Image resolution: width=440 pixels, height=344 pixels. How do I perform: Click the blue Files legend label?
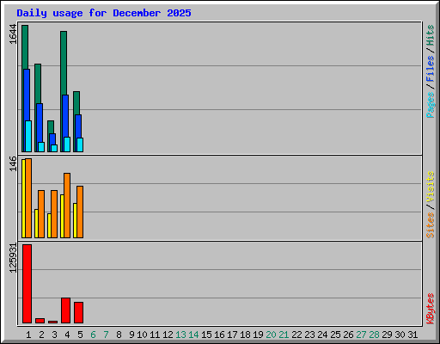430,68
